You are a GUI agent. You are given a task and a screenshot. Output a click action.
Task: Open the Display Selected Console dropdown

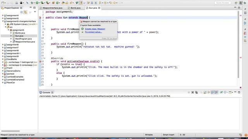(x=227, y=93)
